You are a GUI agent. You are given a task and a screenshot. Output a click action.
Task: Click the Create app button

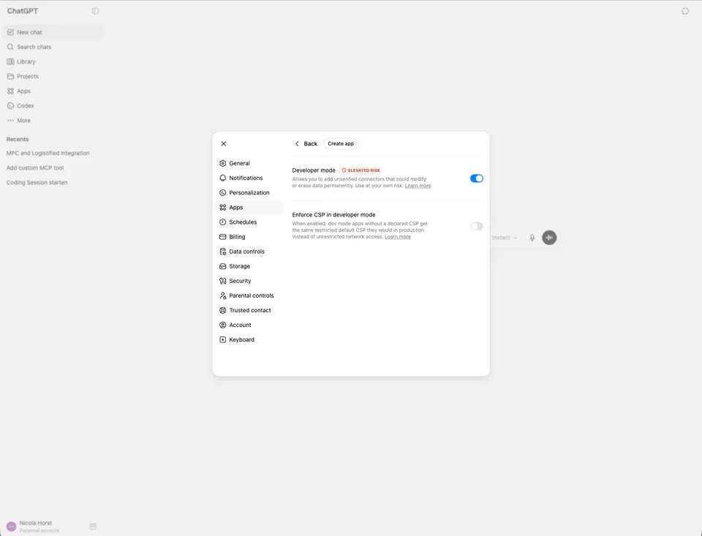pos(341,144)
